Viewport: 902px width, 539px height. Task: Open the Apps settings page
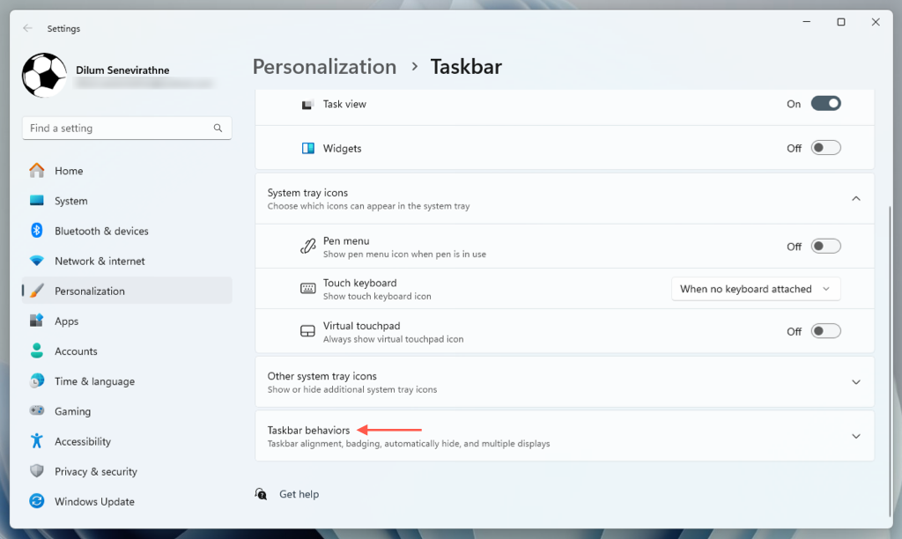coord(67,321)
